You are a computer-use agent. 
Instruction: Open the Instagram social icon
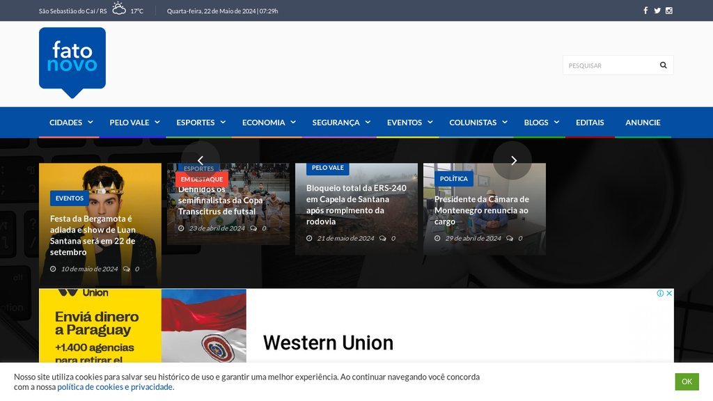(669, 10)
